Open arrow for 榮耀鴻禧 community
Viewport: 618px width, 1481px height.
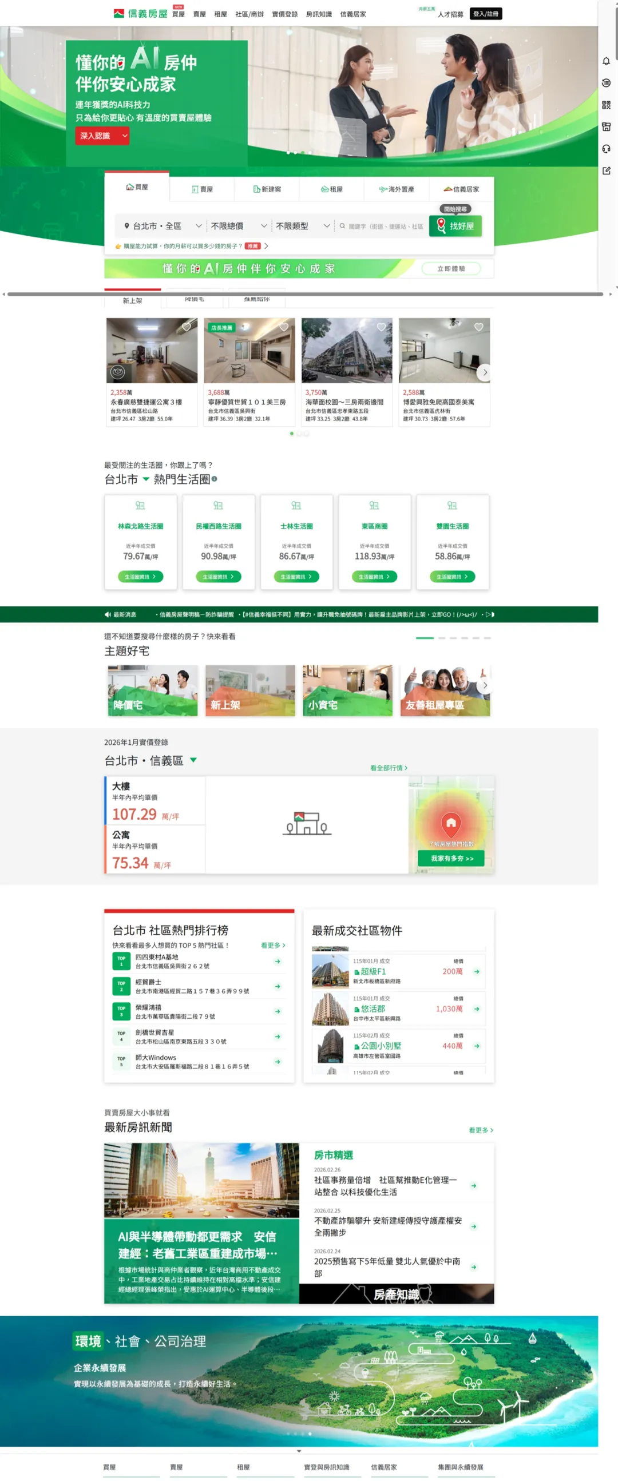(x=278, y=1011)
